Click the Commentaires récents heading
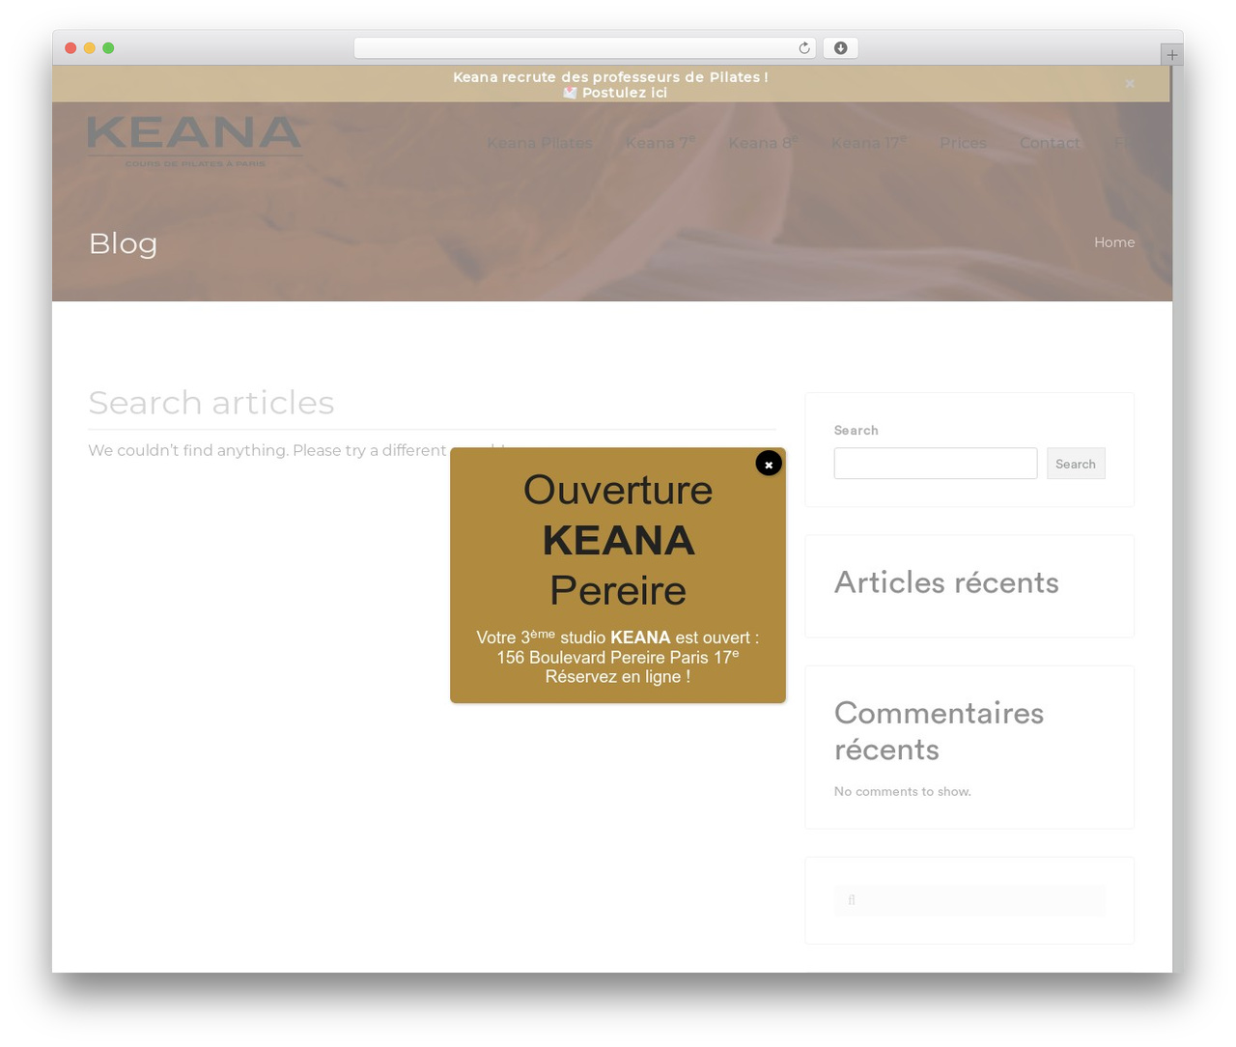Image resolution: width=1236 pixels, height=1047 pixels. pos(939,731)
